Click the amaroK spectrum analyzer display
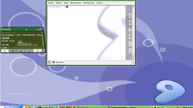 click(x=27, y=43)
